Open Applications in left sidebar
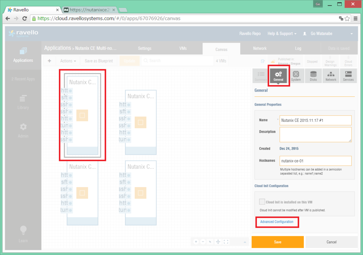Viewport: 363px width, 255px height. tap(23, 55)
